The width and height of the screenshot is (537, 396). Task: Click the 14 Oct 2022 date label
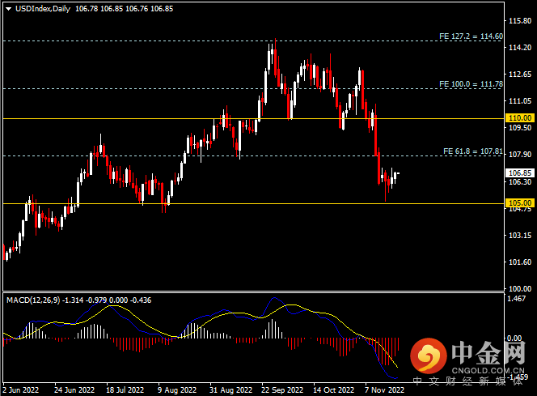(x=333, y=390)
